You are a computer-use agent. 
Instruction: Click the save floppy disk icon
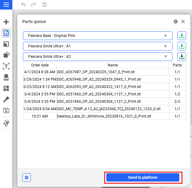45,5
